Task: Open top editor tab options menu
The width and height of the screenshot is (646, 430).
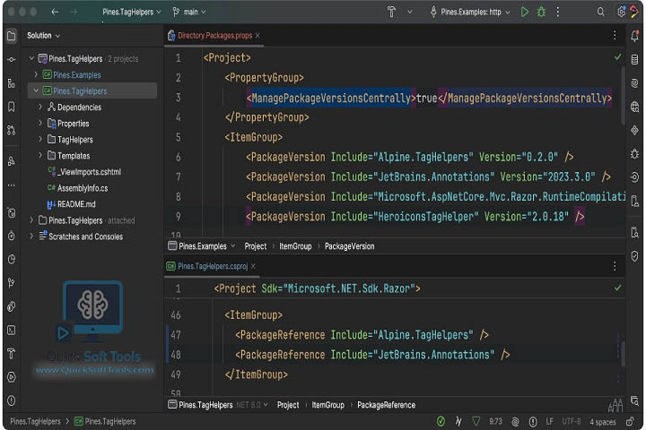Action: click(x=615, y=36)
